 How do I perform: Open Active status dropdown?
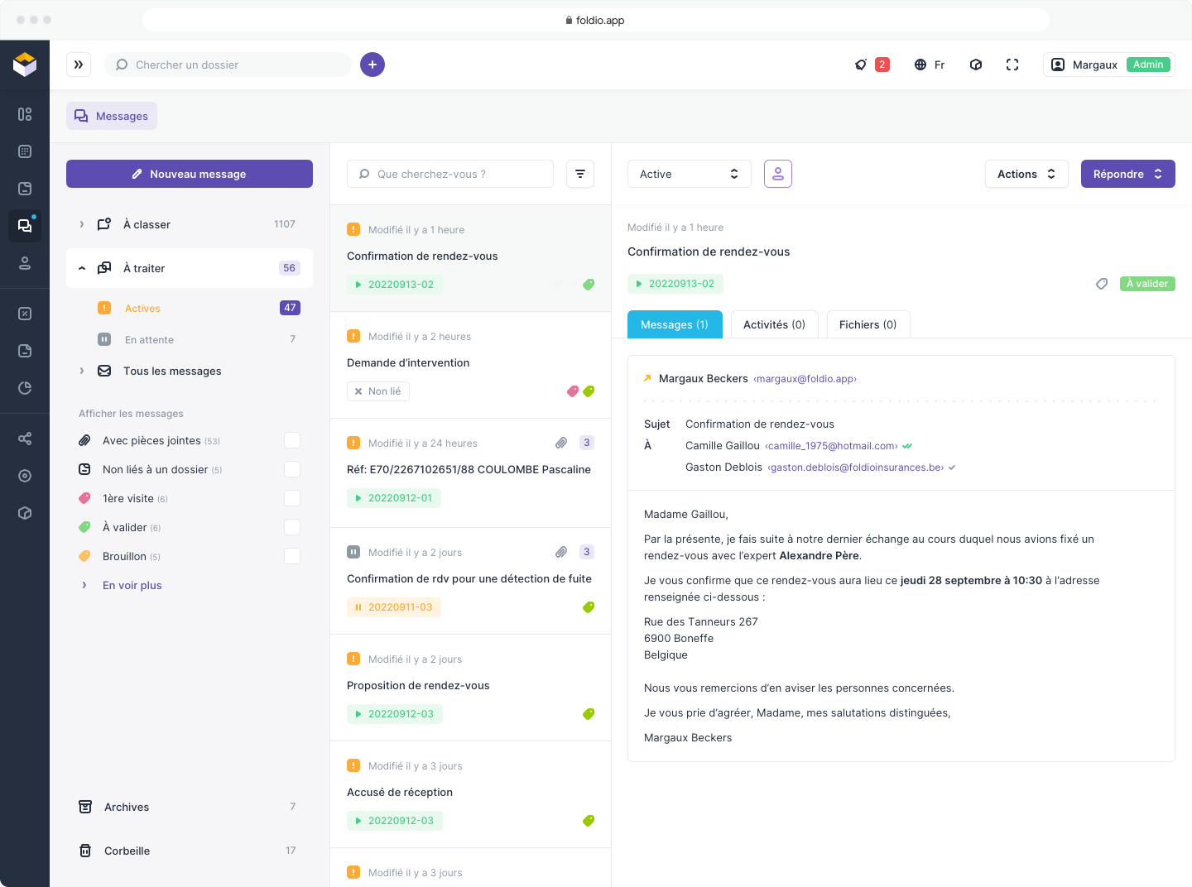[x=690, y=174]
